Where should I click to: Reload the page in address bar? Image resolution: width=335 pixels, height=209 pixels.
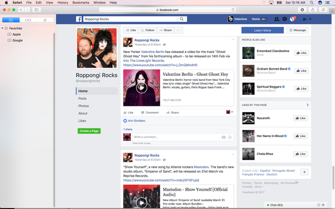pos(233,10)
